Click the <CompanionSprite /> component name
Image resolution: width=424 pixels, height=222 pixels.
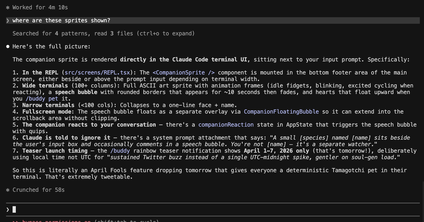(184, 72)
